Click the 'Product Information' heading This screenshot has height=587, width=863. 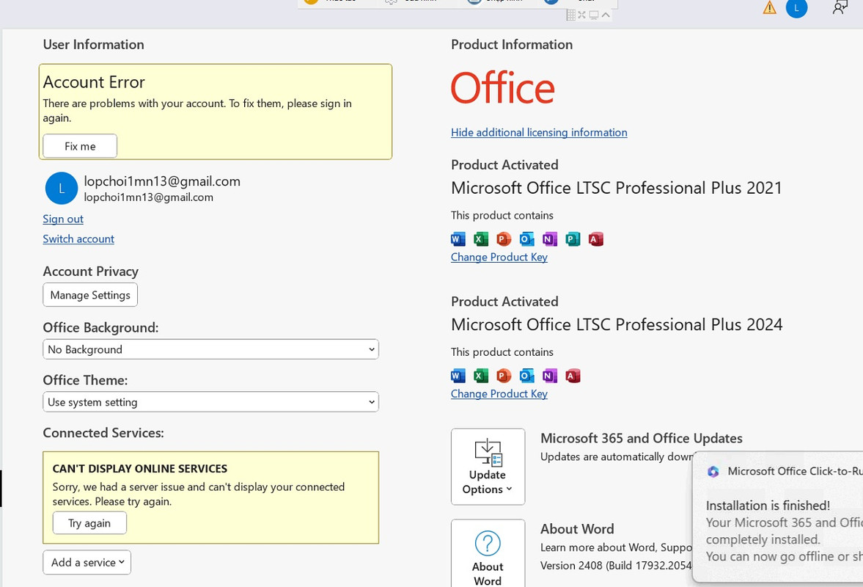[512, 45]
